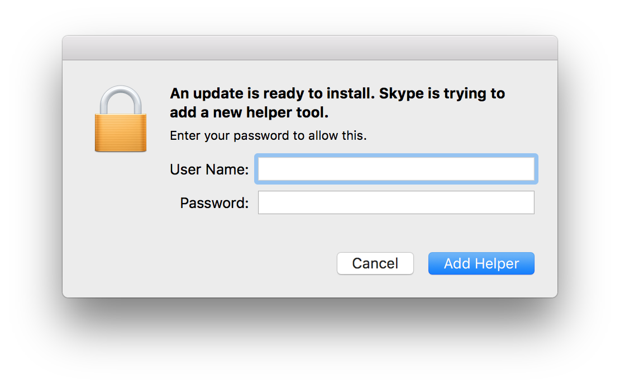Click into the Password field
620x387 pixels.
point(396,202)
